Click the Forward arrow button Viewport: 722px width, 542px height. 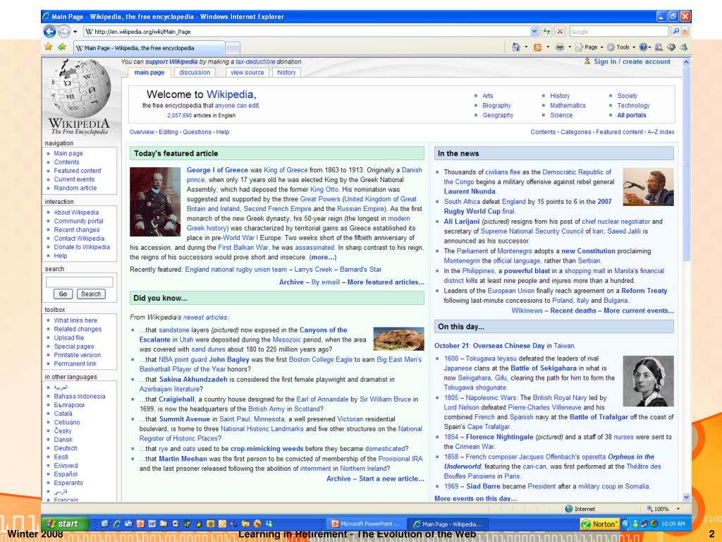point(64,31)
